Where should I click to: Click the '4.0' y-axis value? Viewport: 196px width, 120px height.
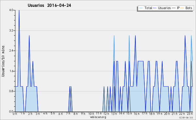(11, 10)
